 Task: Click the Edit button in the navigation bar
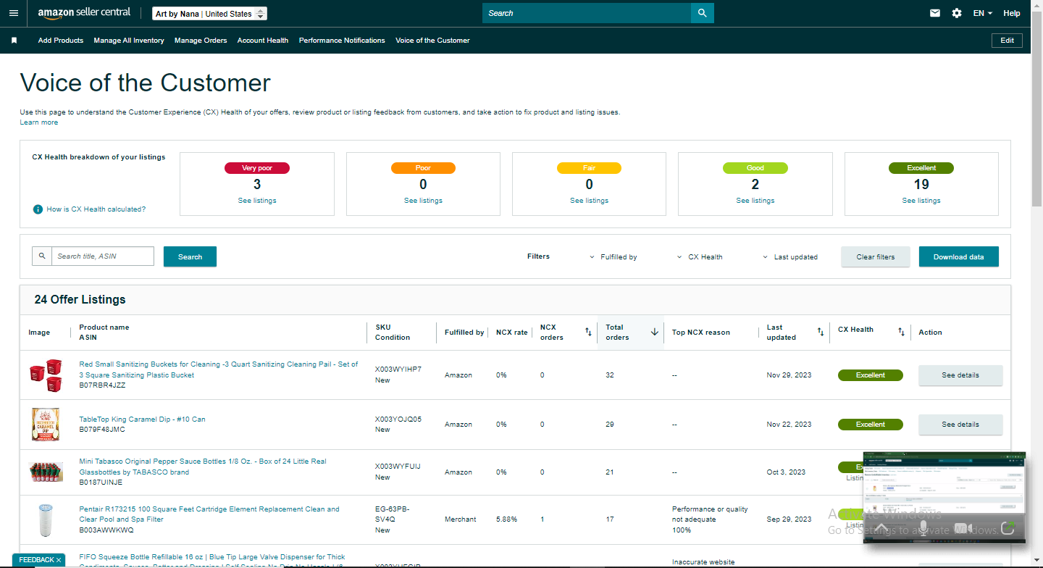click(1007, 41)
